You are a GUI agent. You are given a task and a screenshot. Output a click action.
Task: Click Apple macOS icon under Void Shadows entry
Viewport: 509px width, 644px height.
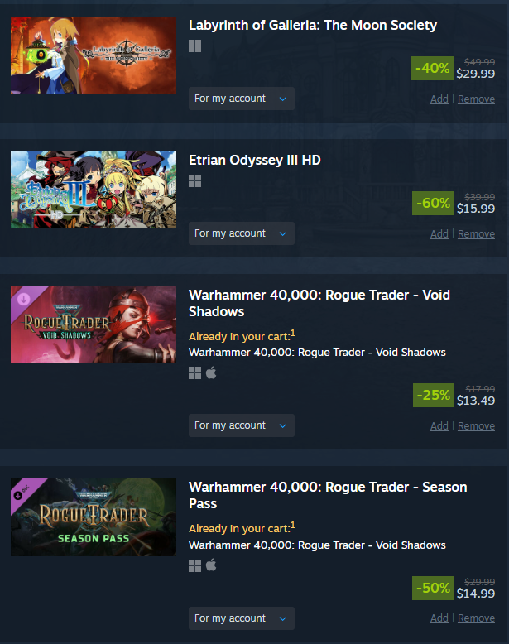[211, 373]
